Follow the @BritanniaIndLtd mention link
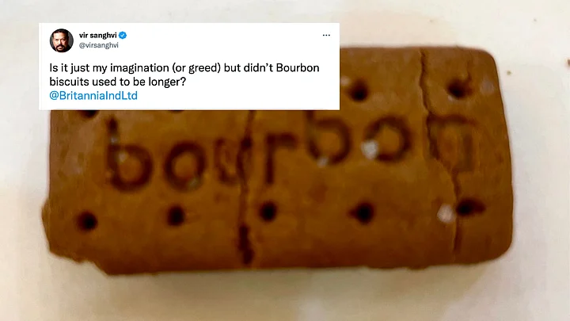The height and width of the screenshot is (321, 570). 93,95
